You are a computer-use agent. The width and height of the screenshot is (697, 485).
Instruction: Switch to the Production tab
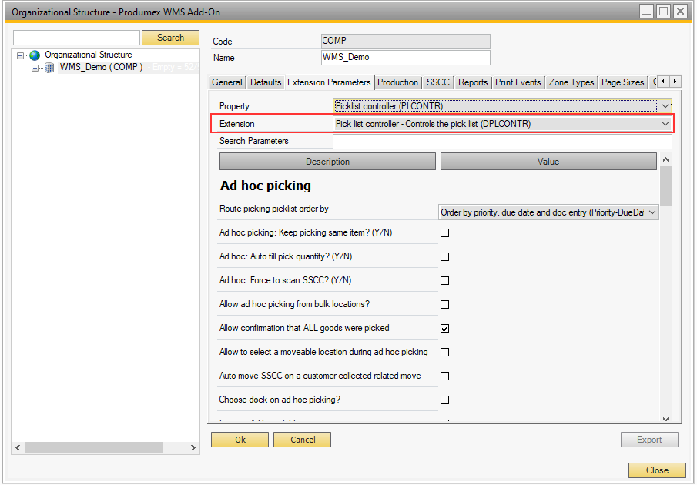click(x=398, y=82)
